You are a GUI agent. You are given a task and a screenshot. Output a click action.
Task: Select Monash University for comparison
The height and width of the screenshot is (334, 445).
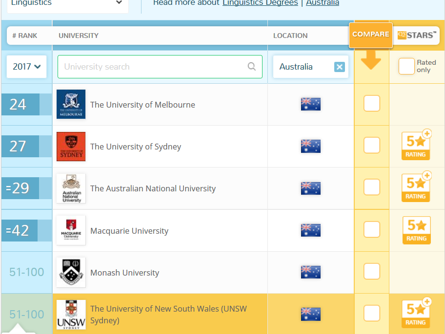click(x=372, y=271)
